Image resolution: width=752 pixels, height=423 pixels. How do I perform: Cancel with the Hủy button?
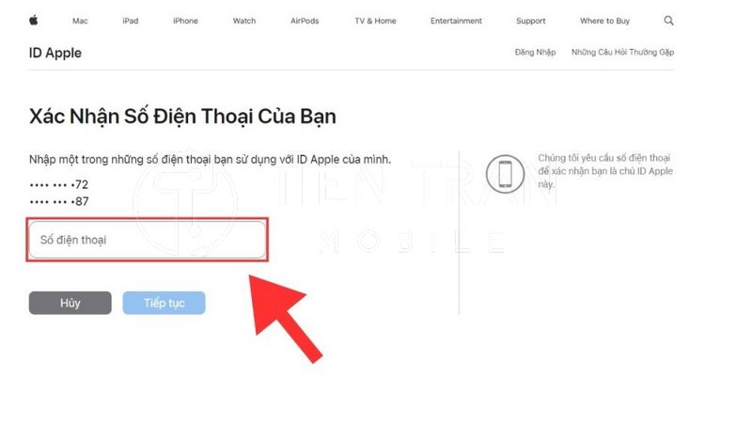tap(70, 303)
